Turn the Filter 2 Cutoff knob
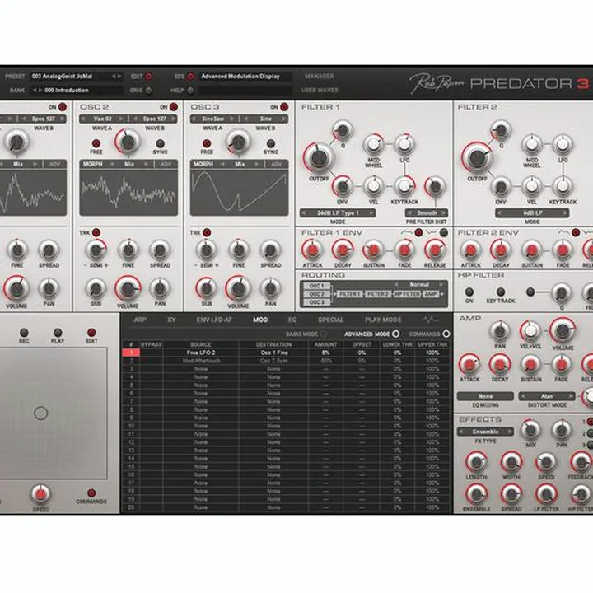Viewport: 593px width, 593px height. click(x=477, y=158)
